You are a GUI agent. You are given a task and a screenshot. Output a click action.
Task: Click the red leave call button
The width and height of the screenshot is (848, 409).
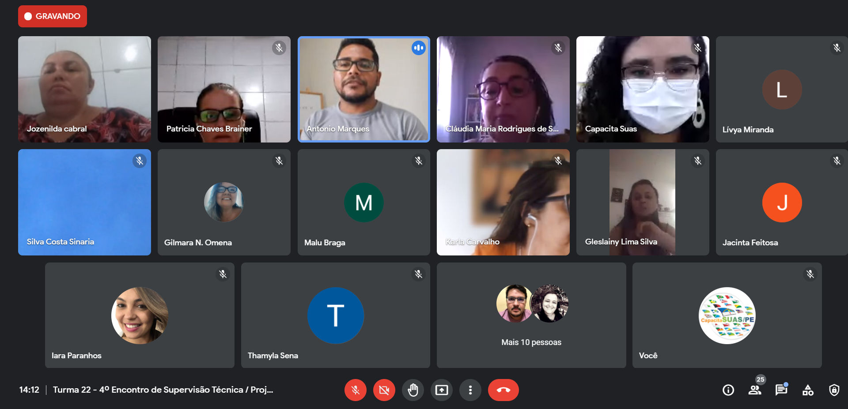(503, 390)
